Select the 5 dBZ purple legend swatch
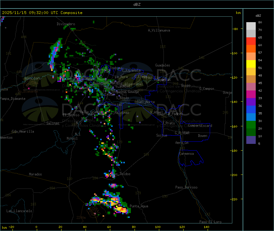The image size is (274, 231). pos(251,140)
